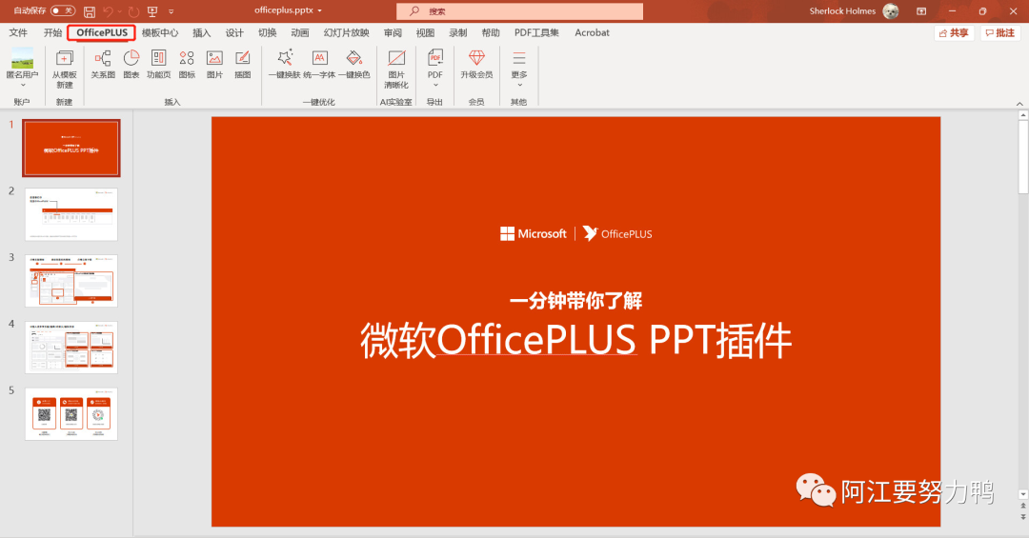Viewport: 1029px width, 538px height.
Task: Click subtitle text 一分钟带你了解
Action: pyautogui.click(x=575, y=301)
